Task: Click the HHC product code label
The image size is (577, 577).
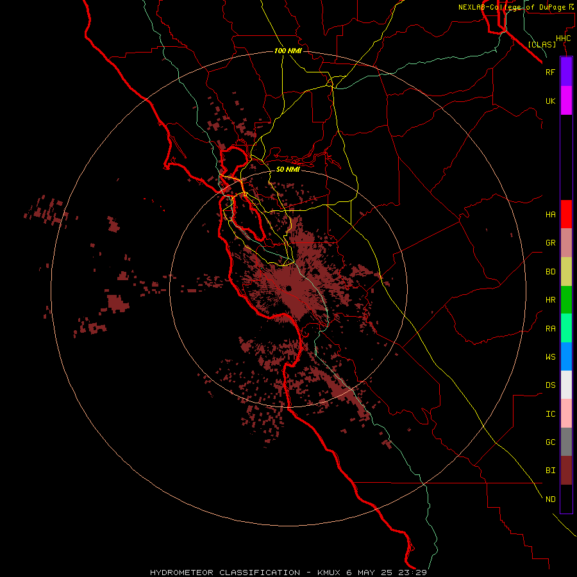Action: point(563,38)
